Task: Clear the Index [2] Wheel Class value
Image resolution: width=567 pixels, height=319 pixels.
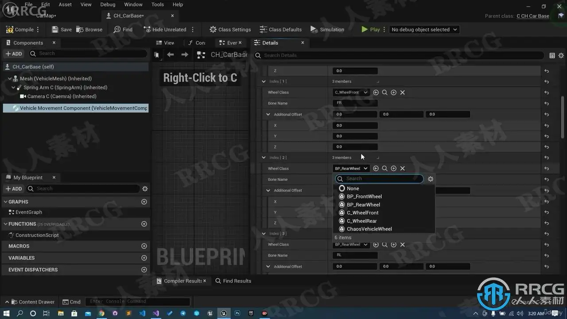Action: (402, 168)
